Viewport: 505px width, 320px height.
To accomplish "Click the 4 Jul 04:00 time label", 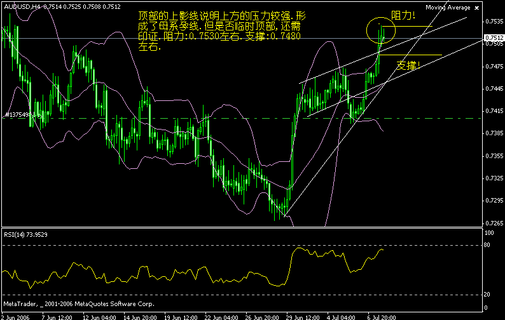I will point(341,317).
